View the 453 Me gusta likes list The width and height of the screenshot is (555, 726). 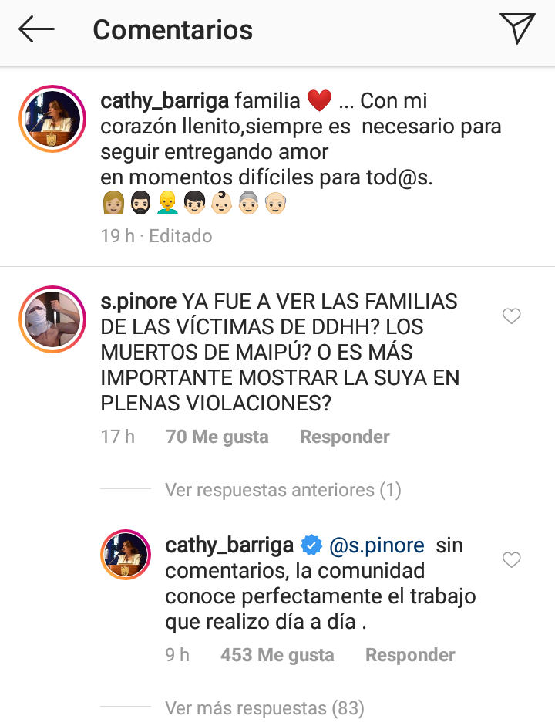coord(277,655)
